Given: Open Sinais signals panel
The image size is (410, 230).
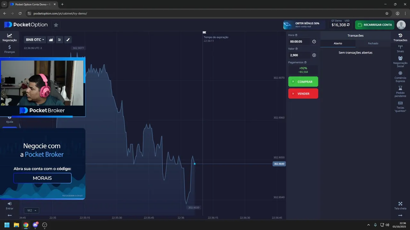Looking at the screenshot, I should coord(400,49).
